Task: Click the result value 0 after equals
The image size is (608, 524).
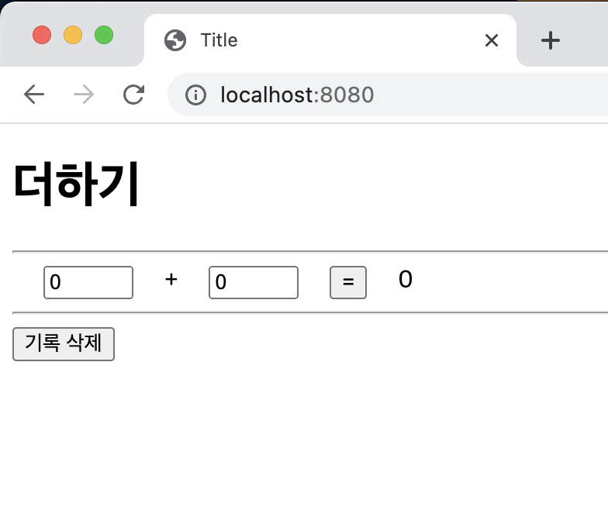Action: coord(405,279)
